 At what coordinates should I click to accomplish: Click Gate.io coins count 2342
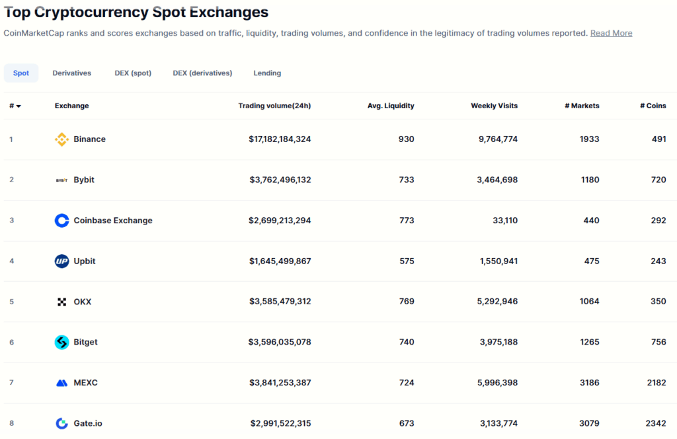(x=656, y=423)
